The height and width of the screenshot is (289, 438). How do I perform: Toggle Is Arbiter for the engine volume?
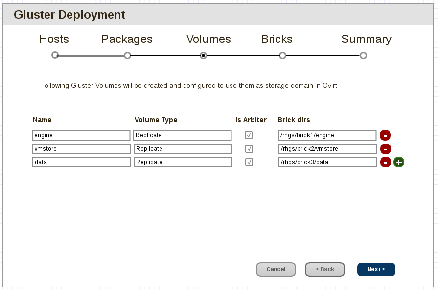click(x=249, y=135)
